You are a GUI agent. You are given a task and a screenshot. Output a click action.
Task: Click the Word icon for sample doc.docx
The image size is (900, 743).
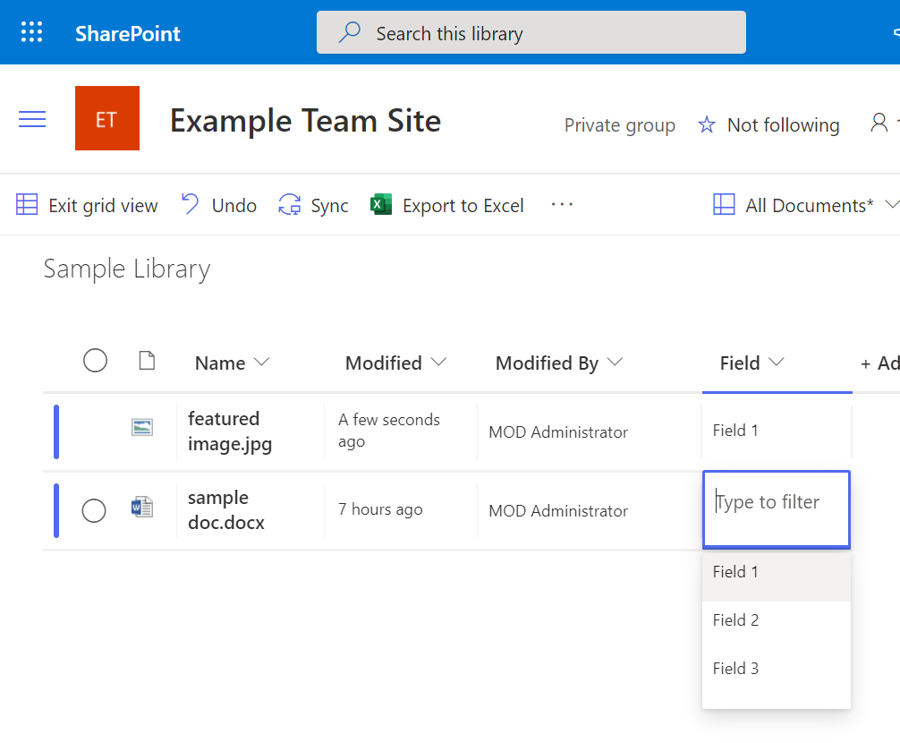pos(141,507)
